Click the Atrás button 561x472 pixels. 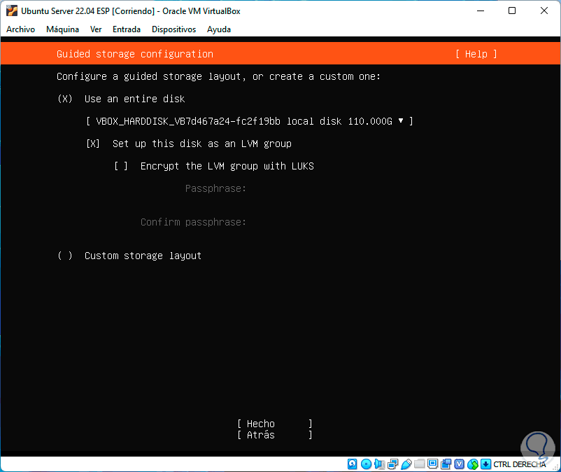point(275,435)
